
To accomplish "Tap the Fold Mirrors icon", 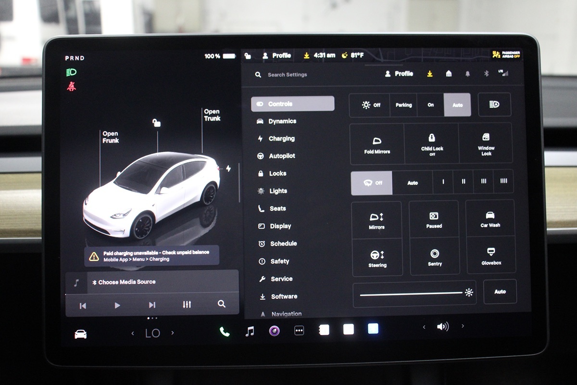I will coord(377,144).
